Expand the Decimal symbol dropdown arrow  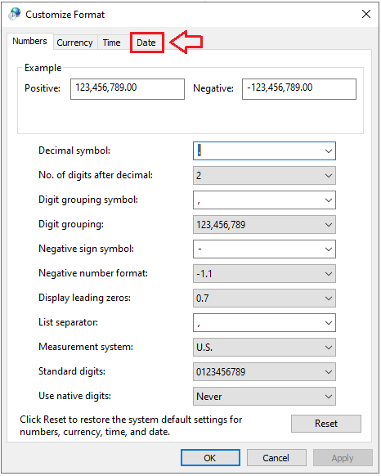click(328, 150)
